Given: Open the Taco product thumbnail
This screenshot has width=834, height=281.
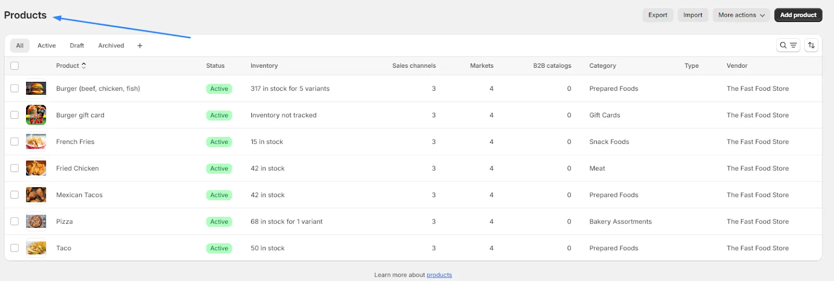Looking at the screenshot, I should click(36, 248).
